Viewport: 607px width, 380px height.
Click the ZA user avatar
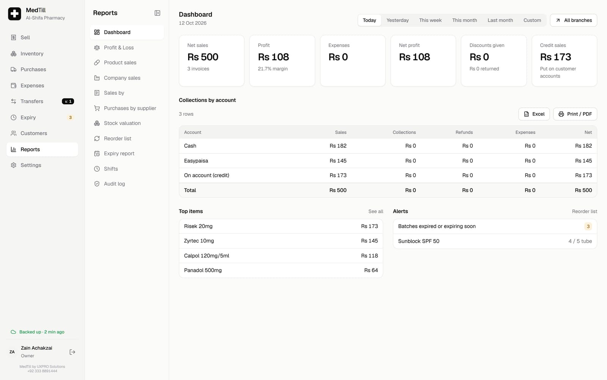point(12,352)
